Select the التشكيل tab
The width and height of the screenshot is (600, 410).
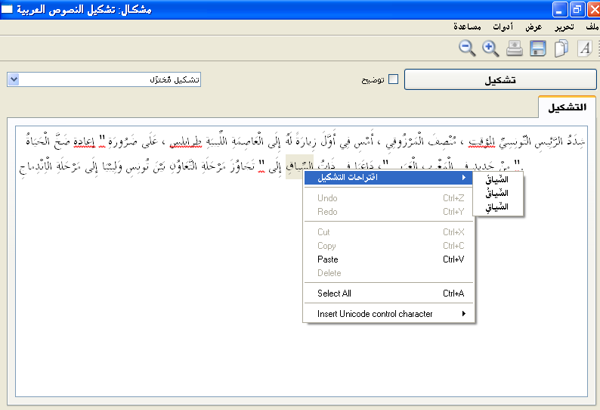567,107
